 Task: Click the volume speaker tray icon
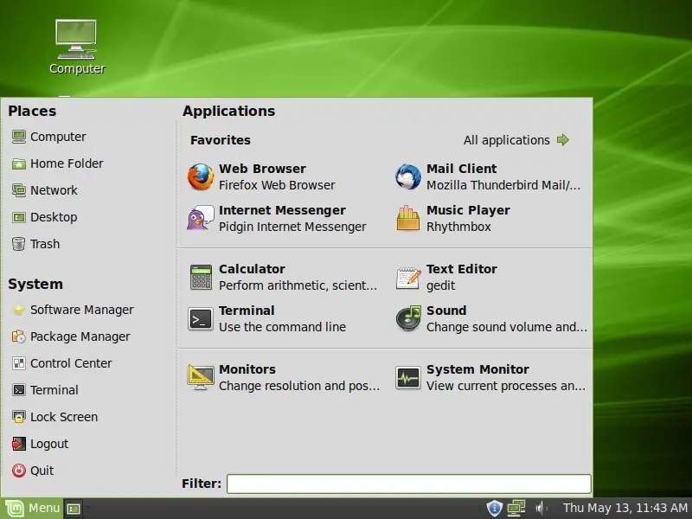pos(541,508)
